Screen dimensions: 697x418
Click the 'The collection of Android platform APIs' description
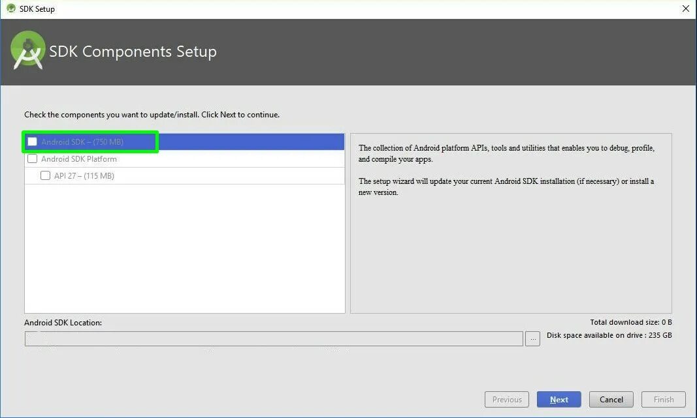point(506,153)
